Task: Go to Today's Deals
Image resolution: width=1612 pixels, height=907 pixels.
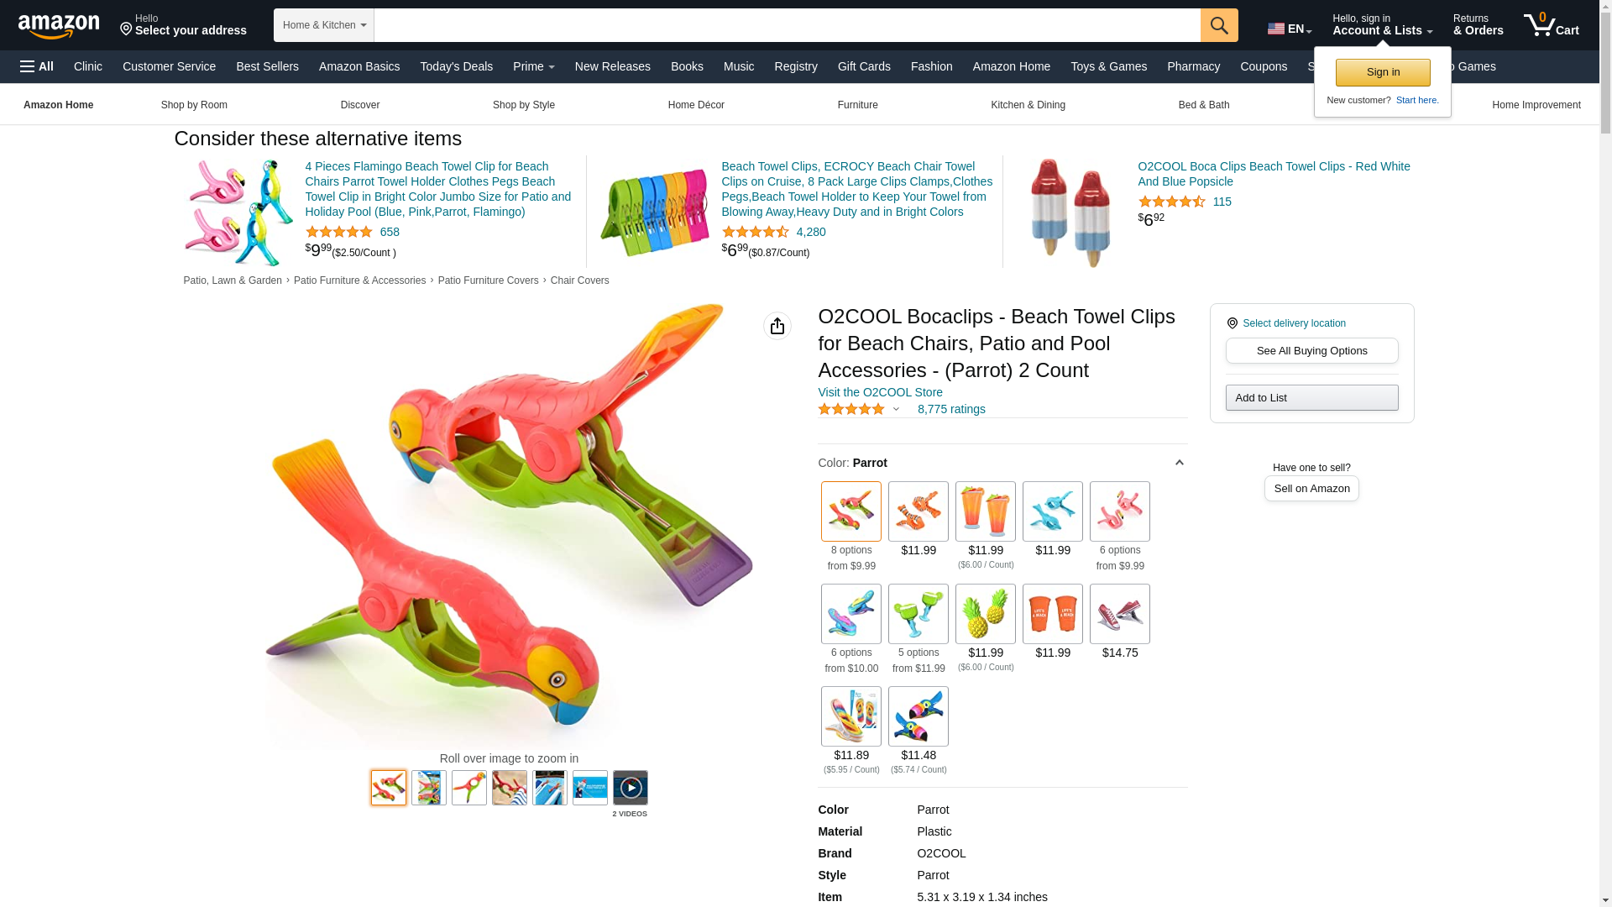Action: 457,66
